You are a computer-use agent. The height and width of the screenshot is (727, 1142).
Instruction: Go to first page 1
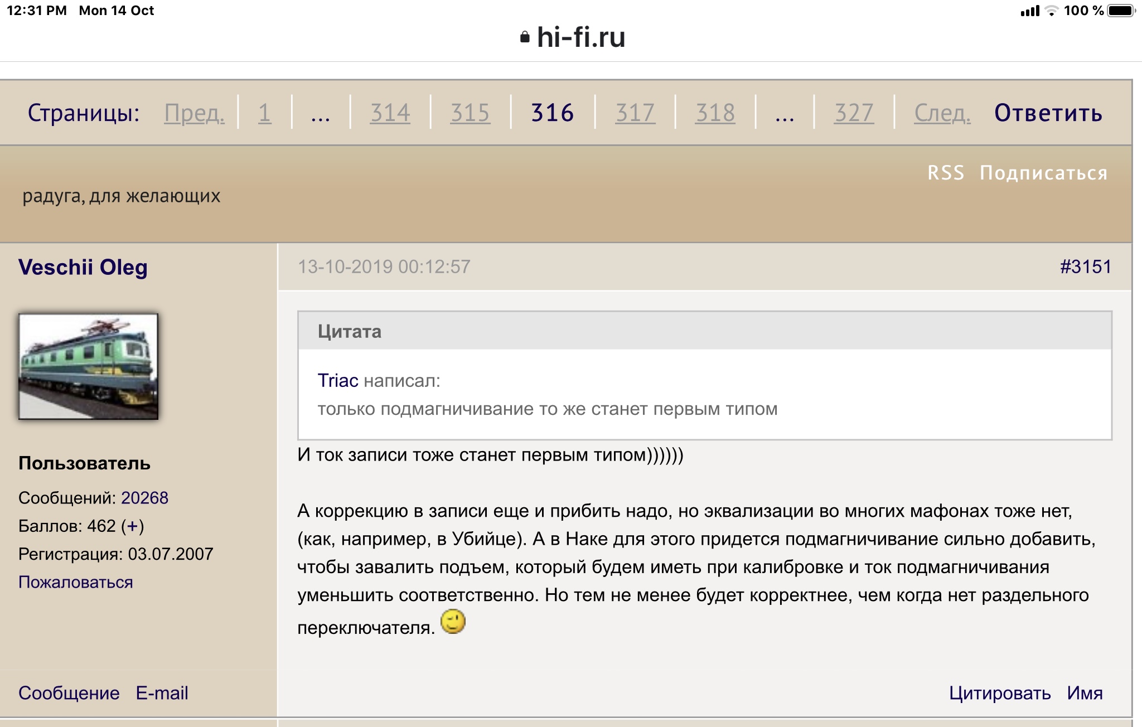point(264,113)
